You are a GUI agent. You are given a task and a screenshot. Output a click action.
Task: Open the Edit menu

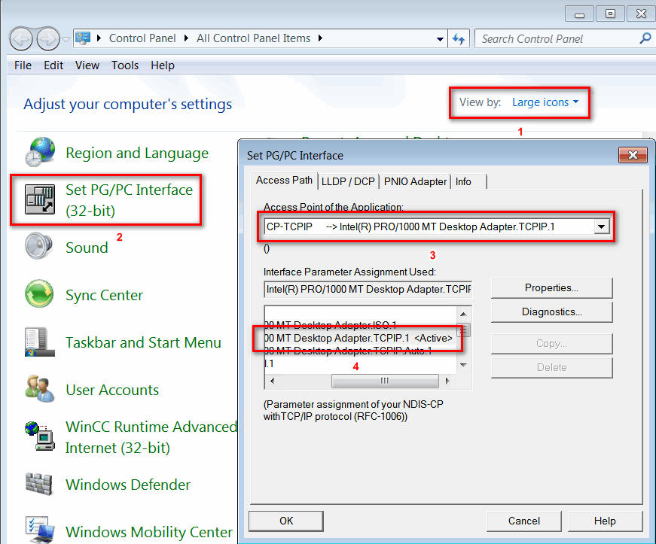(53, 65)
